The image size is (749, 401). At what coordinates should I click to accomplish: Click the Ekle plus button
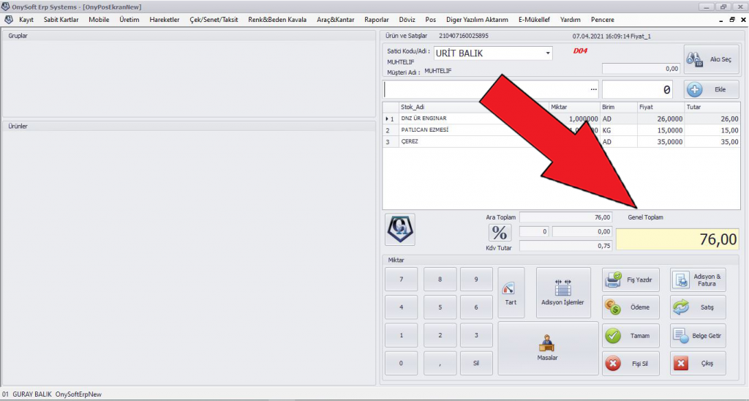tap(711, 89)
